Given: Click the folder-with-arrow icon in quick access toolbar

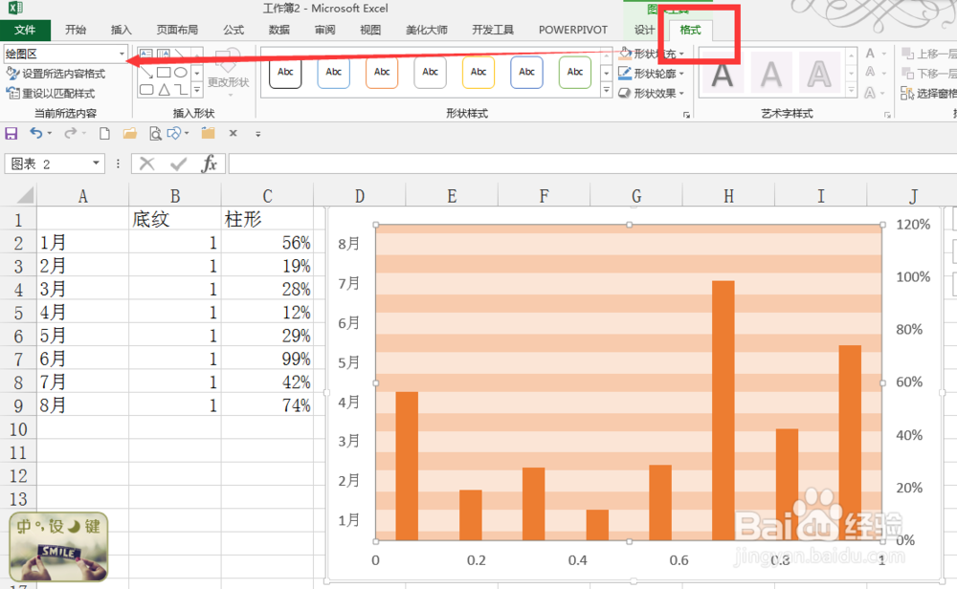Looking at the screenshot, I should point(208,133).
